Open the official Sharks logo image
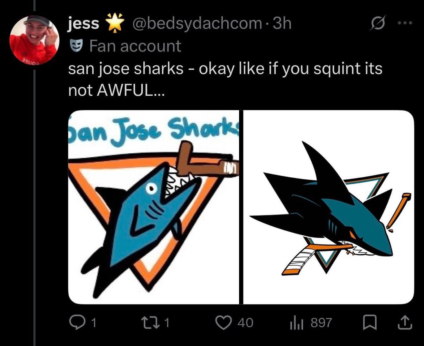424x346 pixels. coord(329,207)
